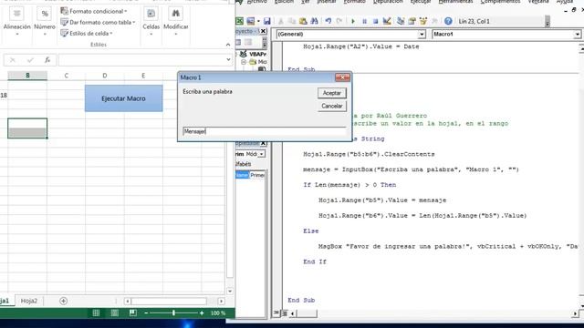Click the Undo arrow in VBA toolbar
584x328 pixels.
tap(328, 21)
